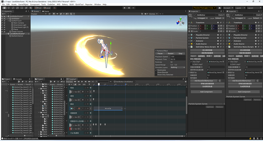
Task: Click Restart in the Particle Effect panel
Action: 170,54
